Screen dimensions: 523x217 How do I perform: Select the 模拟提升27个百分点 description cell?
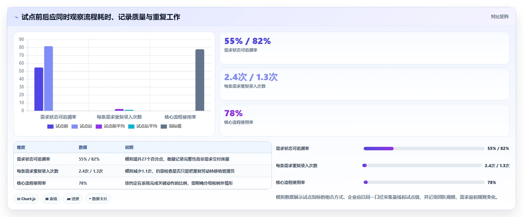point(177,159)
